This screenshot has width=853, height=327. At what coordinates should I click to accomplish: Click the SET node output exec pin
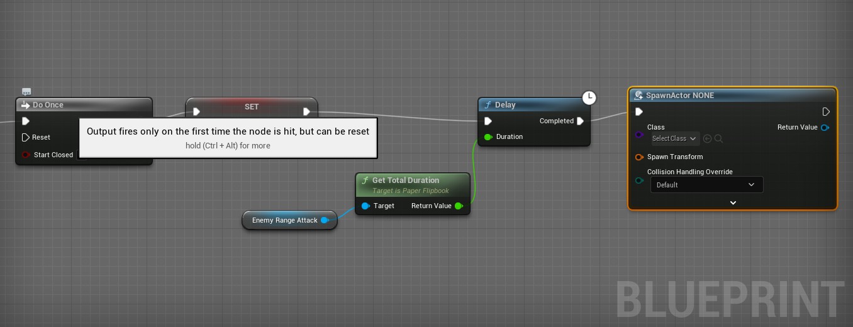(306, 112)
